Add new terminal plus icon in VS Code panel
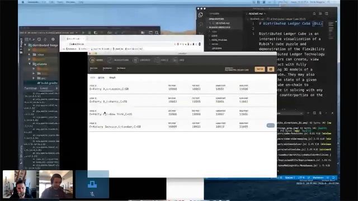The height and width of the screenshot is (201, 358). tap(308, 113)
